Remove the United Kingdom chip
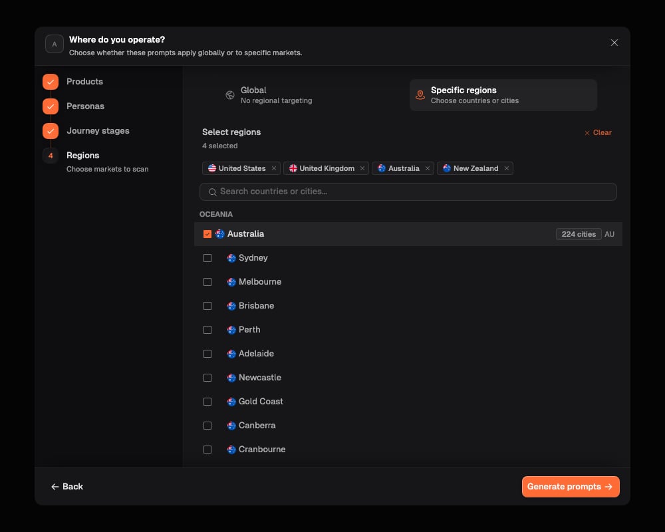The height and width of the screenshot is (532, 665). pos(362,168)
